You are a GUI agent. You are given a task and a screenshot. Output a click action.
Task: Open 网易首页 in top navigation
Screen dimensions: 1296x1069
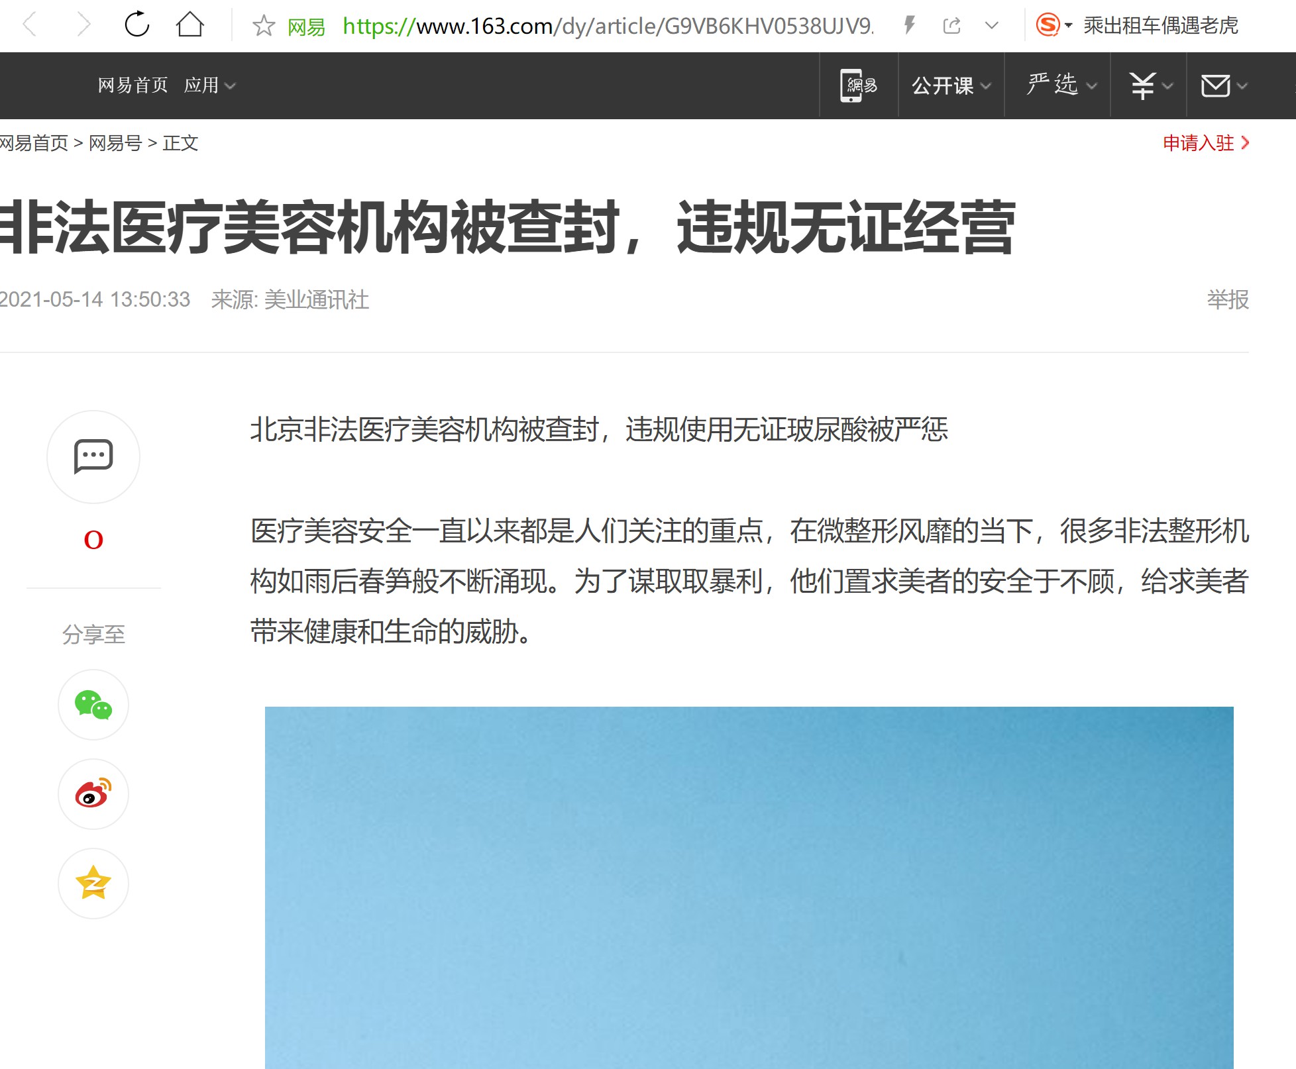tap(133, 85)
